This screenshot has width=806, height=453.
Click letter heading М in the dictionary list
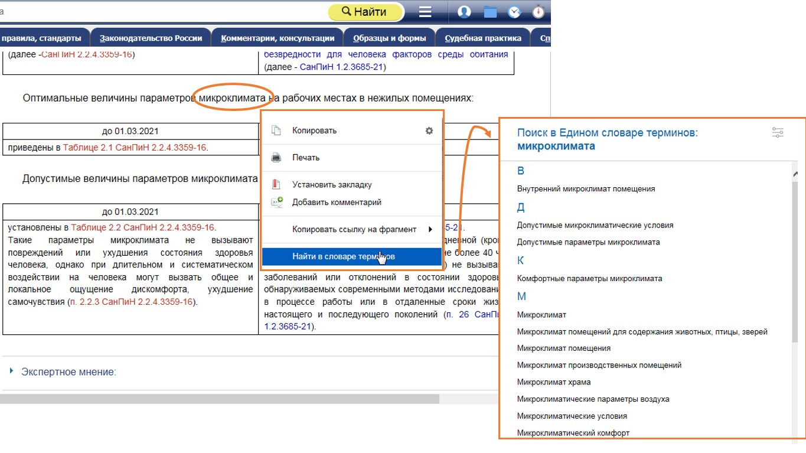tap(521, 296)
